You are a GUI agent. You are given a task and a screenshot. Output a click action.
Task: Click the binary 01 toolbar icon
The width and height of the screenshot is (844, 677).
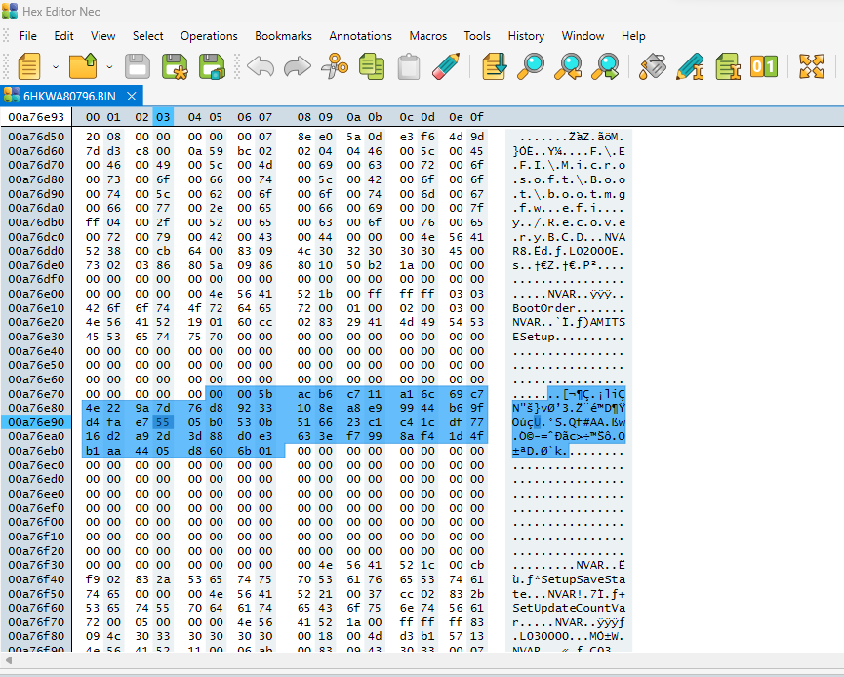(764, 66)
